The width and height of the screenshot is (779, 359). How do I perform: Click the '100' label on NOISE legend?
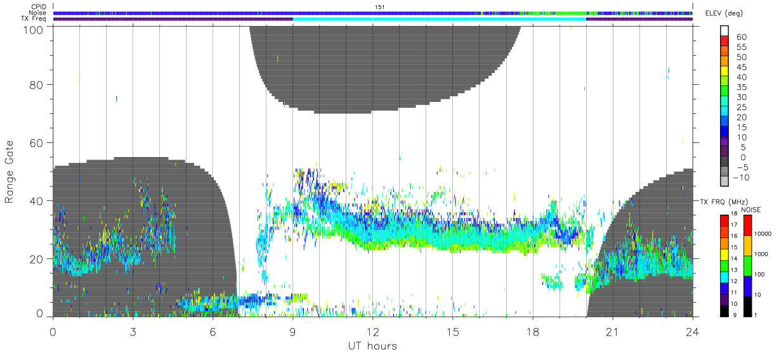click(759, 275)
